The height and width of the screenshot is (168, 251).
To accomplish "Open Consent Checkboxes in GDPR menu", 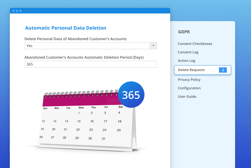I will (x=195, y=44).
